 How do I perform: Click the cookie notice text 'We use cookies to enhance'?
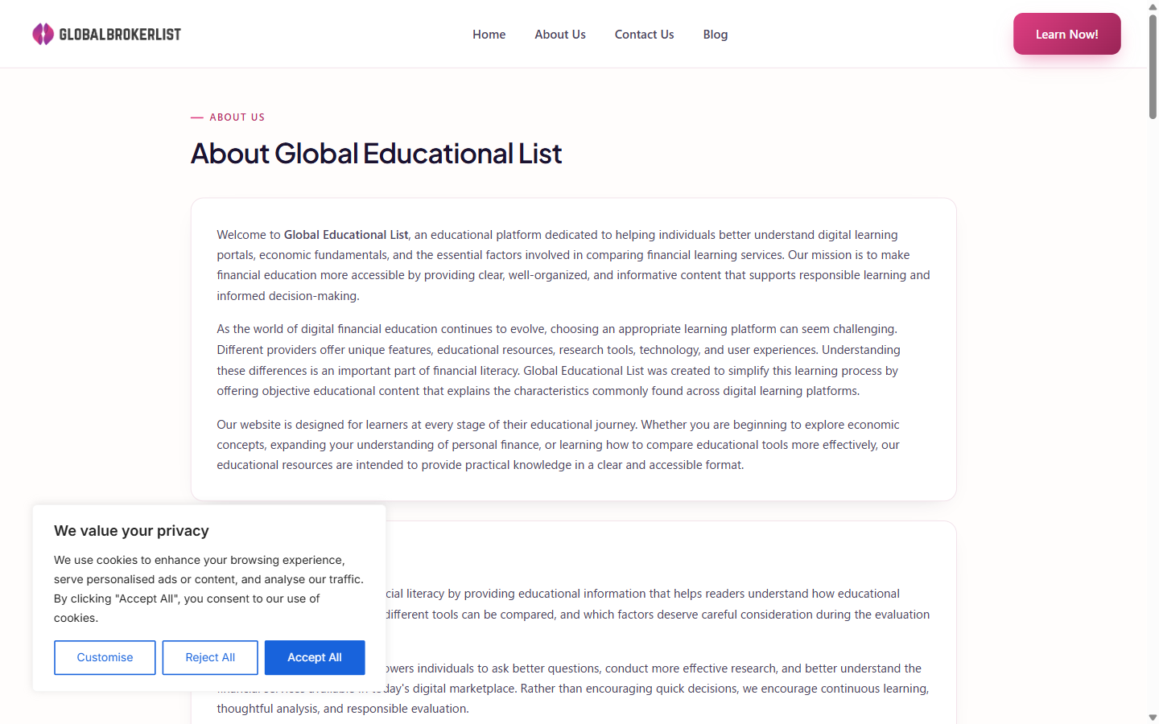pos(208,589)
